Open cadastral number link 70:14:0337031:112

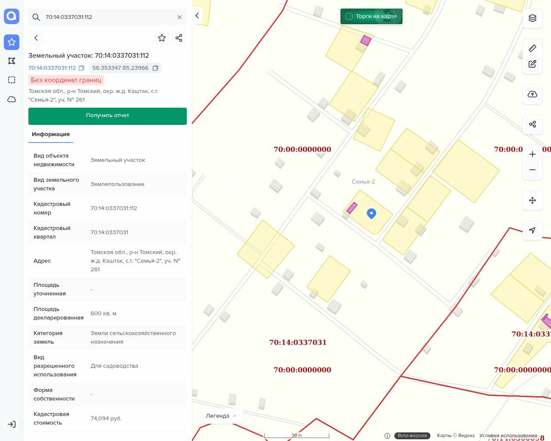point(52,68)
